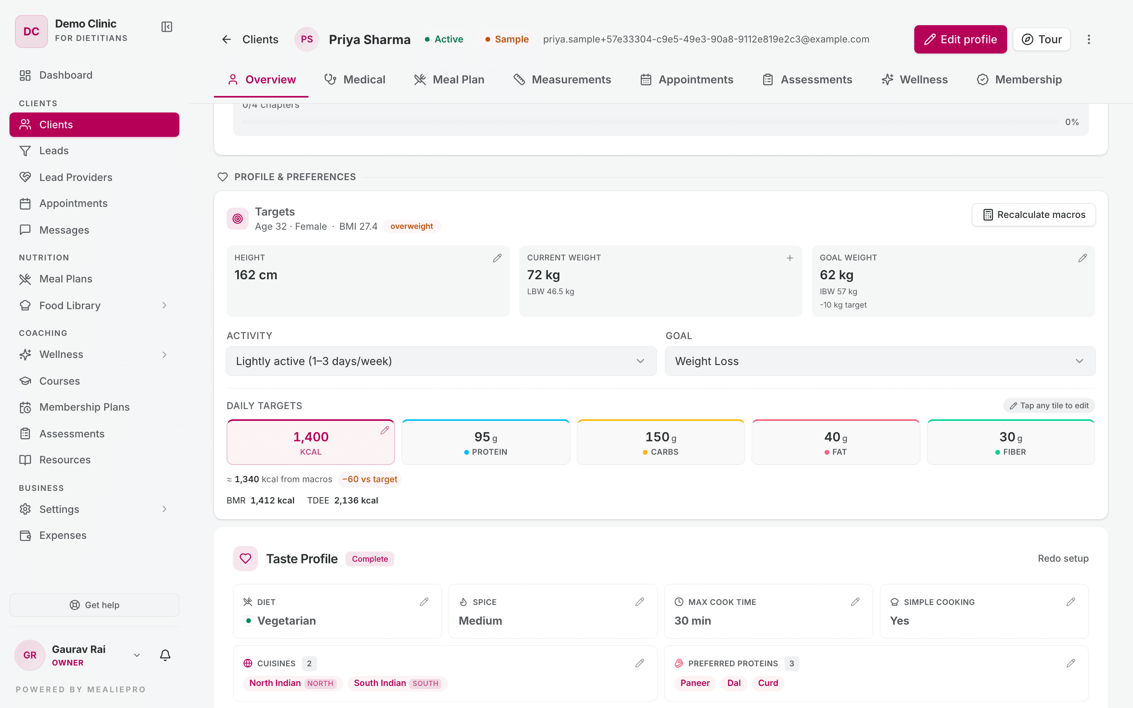Click the Get help button
The width and height of the screenshot is (1133, 708).
94,605
